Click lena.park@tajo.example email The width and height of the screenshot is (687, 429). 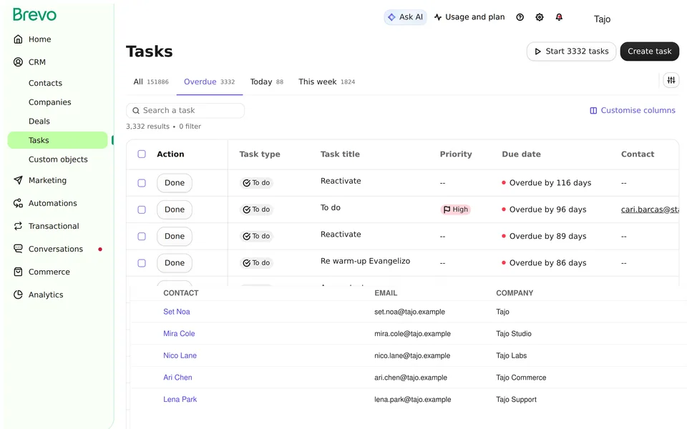click(413, 399)
